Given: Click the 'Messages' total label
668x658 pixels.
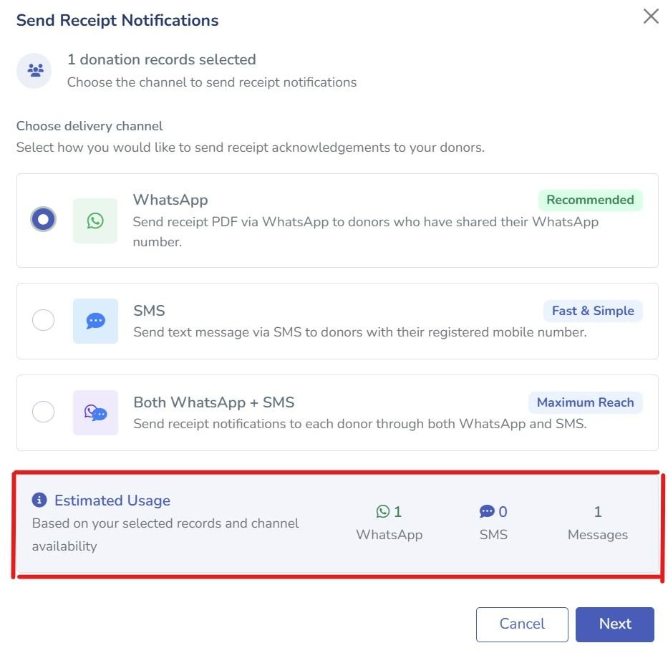Looking at the screenshot, I should pyautogui.click(x=598, y=534).
